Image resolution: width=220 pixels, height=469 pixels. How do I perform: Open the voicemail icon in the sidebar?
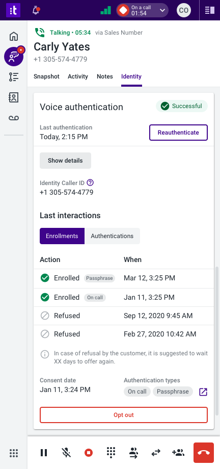click(14, 118)
